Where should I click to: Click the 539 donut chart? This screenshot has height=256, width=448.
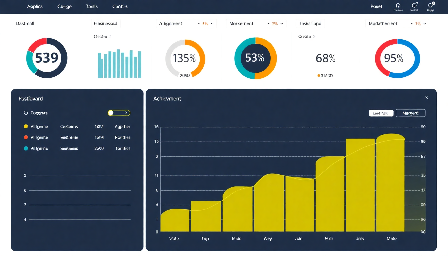[x=47, y=58]
